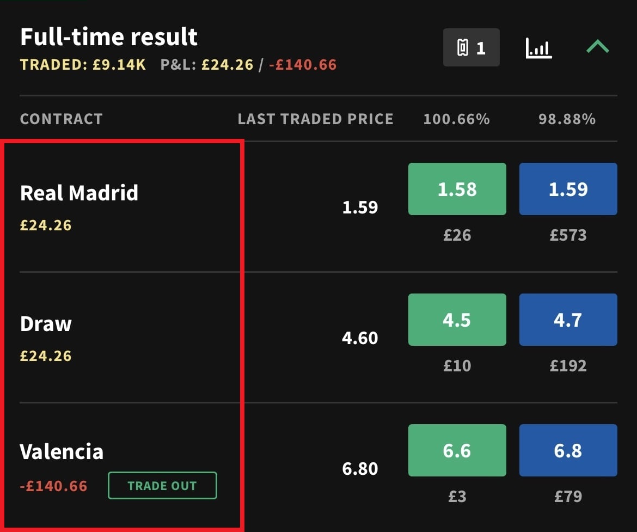Click the CONTRACT column header
Screen dimensions: 637x532
62,119
